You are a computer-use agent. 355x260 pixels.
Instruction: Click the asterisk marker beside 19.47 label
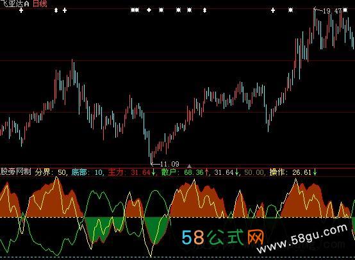click(x=345, y=10)
